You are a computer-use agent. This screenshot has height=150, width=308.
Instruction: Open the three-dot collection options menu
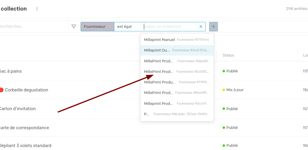[37, 9]
